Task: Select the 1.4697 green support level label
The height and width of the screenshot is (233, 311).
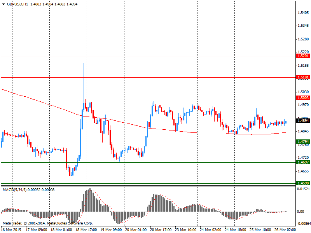Action: pos(303,162)
